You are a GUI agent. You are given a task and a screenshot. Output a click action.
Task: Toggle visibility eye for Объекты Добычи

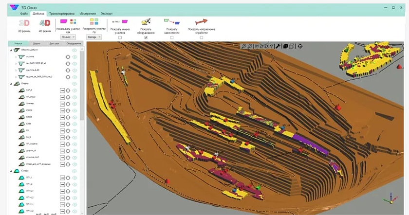coord(75,50)
